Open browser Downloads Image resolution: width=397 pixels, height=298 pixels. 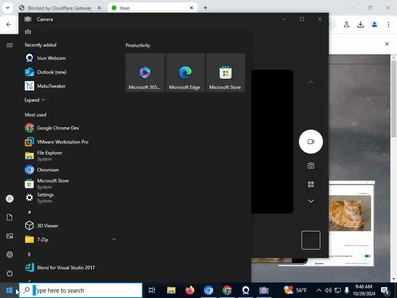[x=360, y=24]
